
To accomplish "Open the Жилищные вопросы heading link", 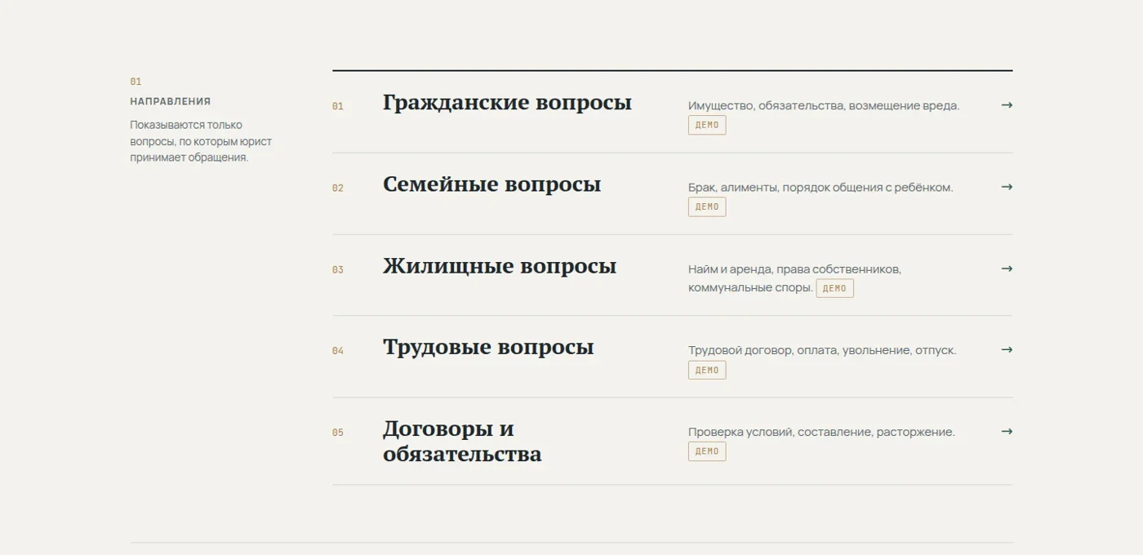I will [x=500, y=266].
